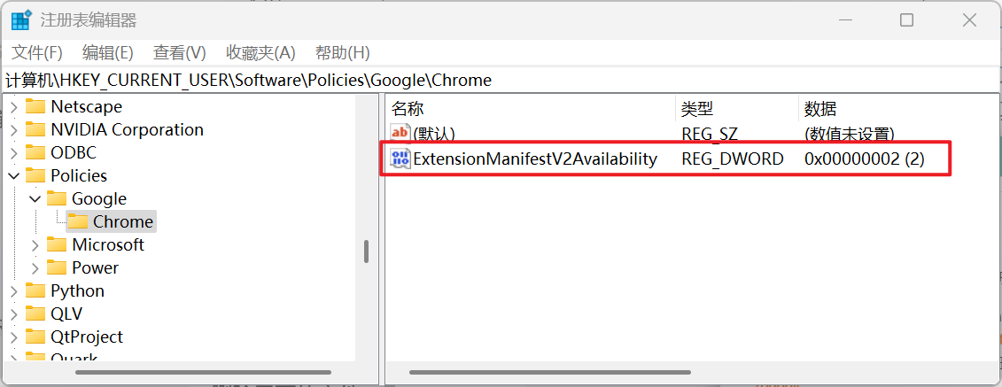The image size is (1002, 387).
Task: Click the 数据 column header
Action: [898, 109]
